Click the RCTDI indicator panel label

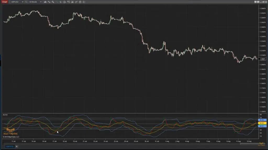point(5,115)
